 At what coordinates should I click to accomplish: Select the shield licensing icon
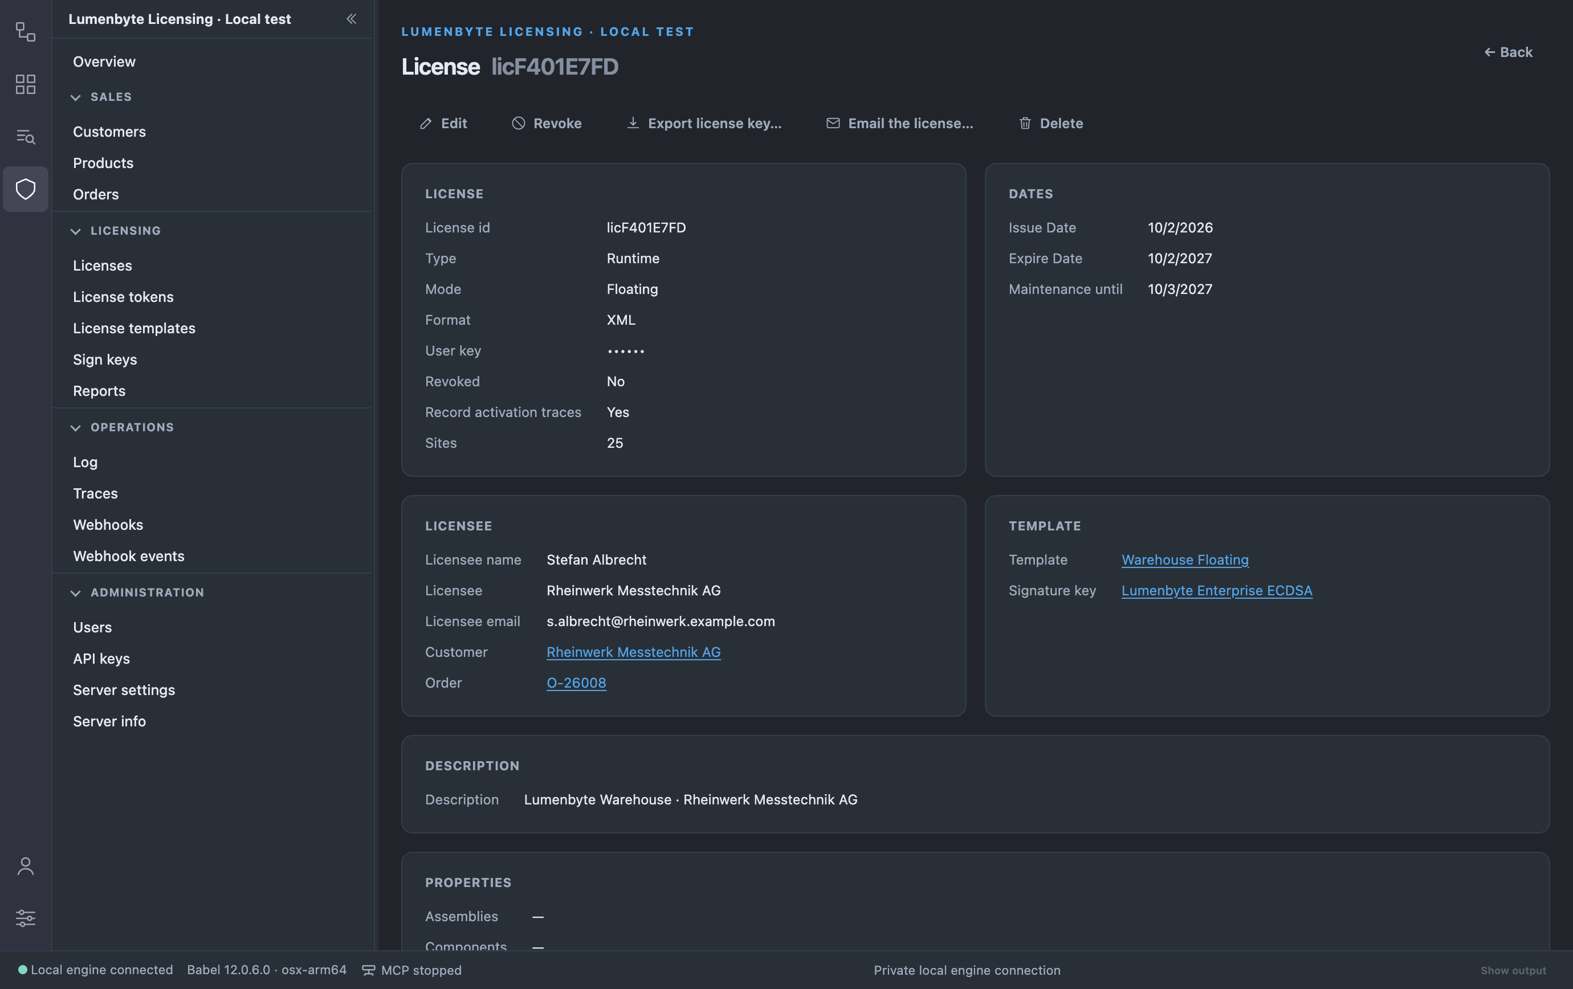(26, 189)
